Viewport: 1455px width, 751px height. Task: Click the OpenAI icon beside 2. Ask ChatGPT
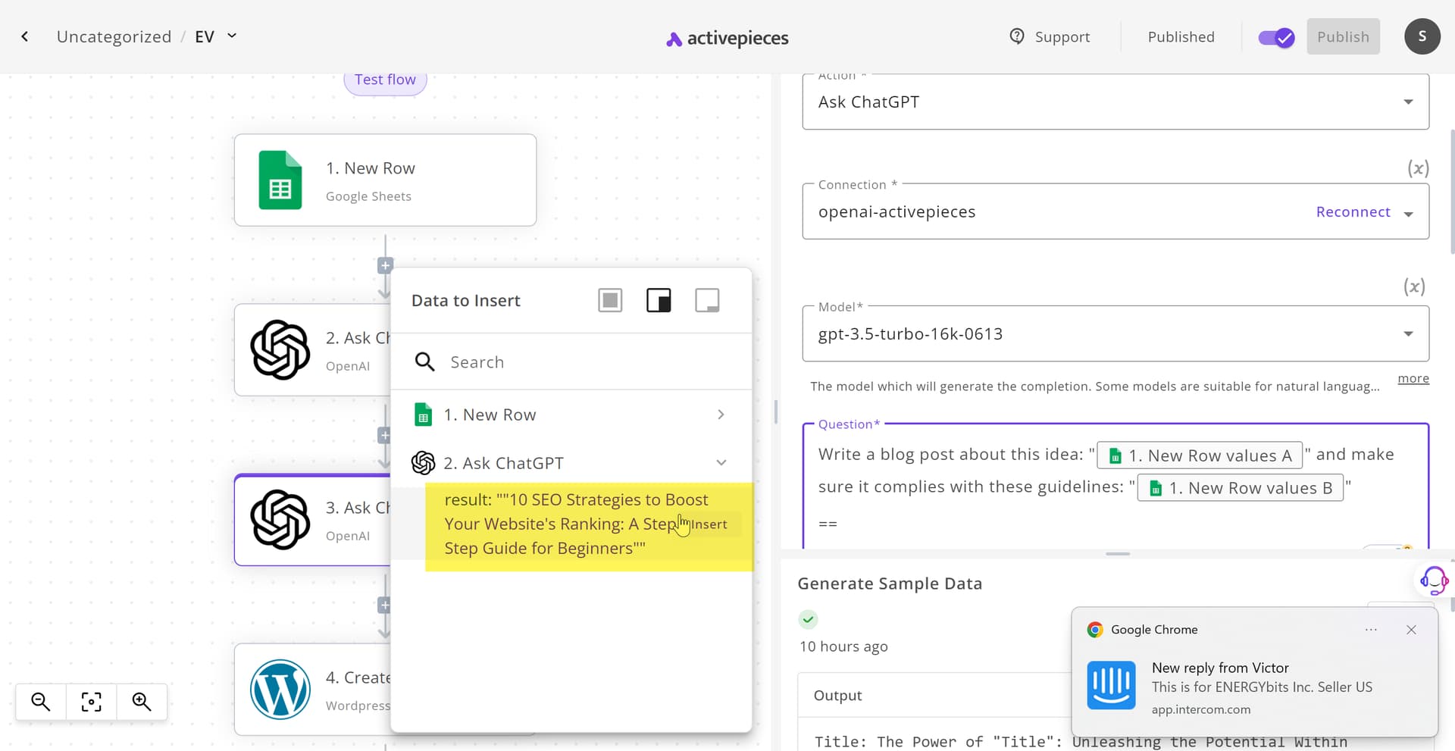coord(423,463)
